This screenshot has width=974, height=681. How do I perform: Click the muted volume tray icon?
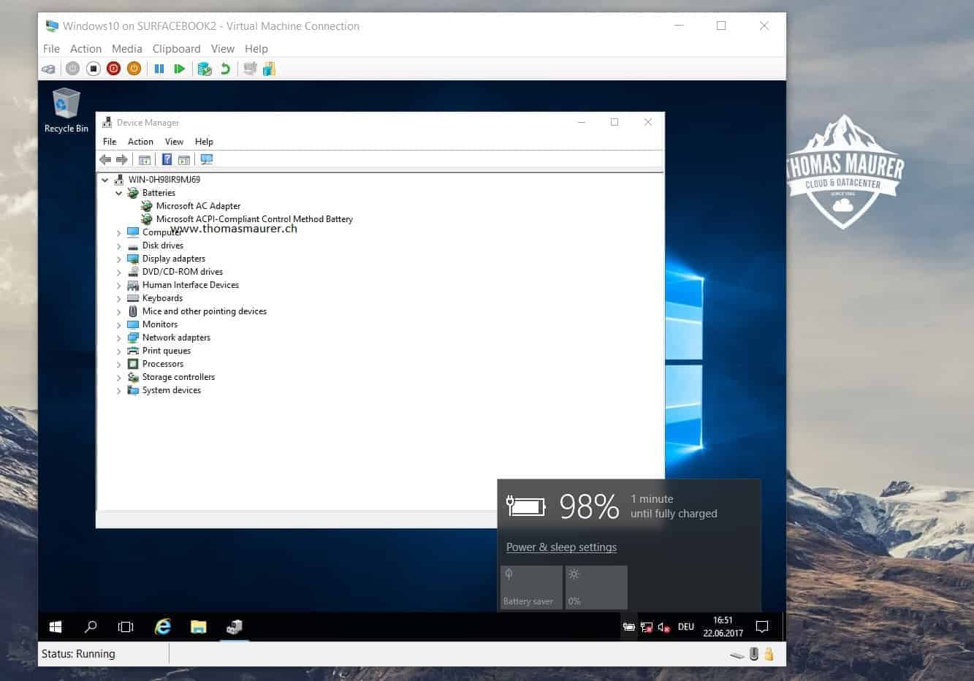pyautogui.click(x=663, y=627)
